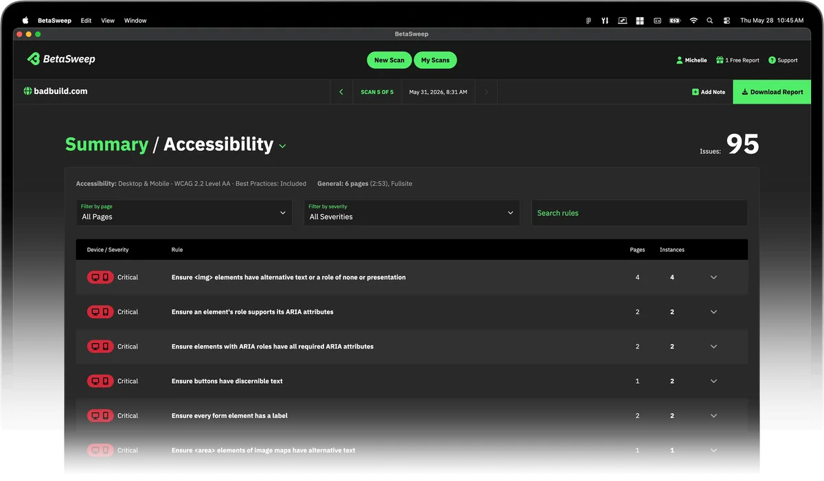Image resolution: width=824 pixels, height=481 pixels.
Task: Open the Edit menu
Action: [86, 21]
